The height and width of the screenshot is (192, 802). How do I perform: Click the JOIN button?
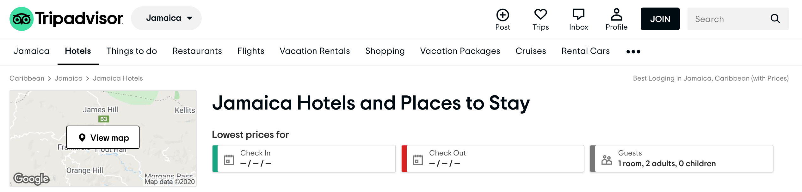660,19
